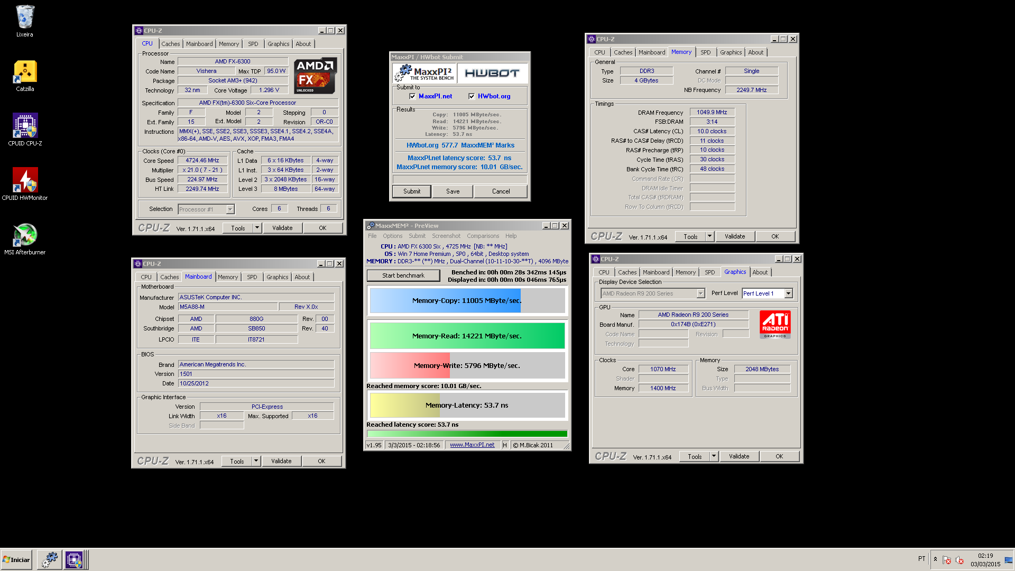Screen dimensions: 1015x571
Task: Click the Tools button in CPU window
Action: (238, 228)
